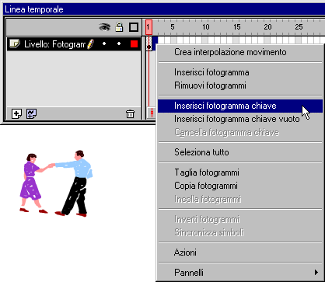Choose Crea interpolazione movimento

(x=240, y=52)
